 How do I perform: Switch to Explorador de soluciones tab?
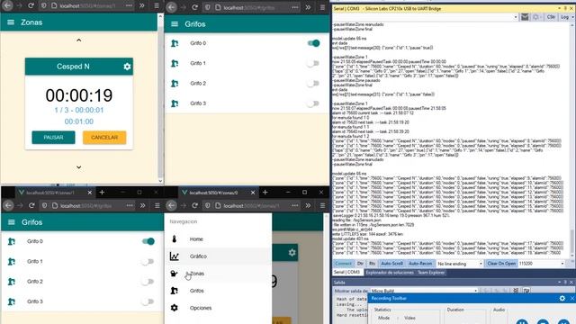tap(390, 273)
